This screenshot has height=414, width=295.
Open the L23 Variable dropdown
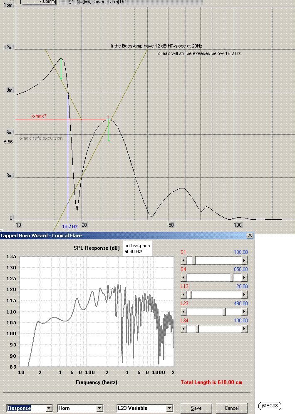pos(170,408)
